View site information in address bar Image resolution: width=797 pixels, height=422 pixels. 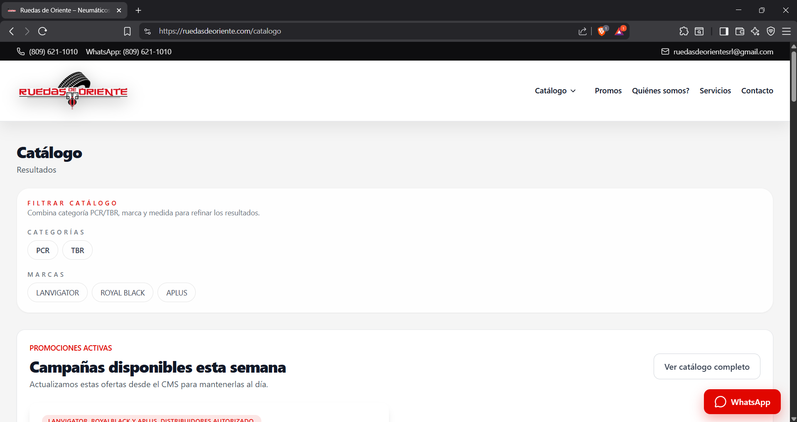click(148, 31)
